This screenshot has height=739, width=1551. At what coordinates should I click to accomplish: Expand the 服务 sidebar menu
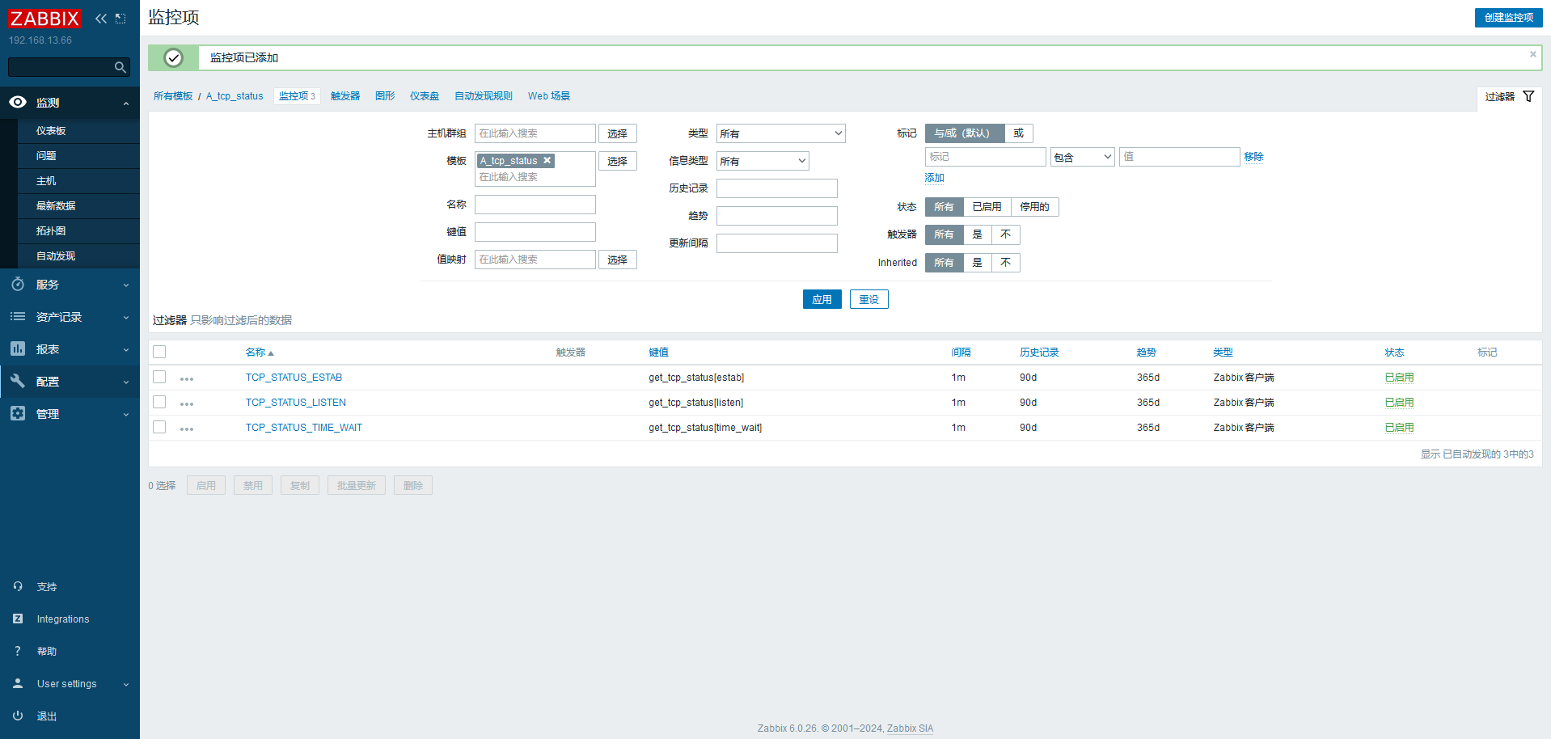tap(70, 285)
